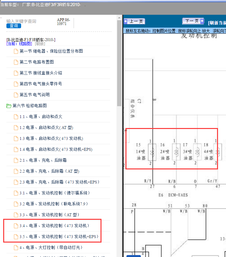Viewport: 226px width, 257px height.
Task: Select 3.2 电源、发动机控制（联电系统7.9）
Action: point(54,204)
